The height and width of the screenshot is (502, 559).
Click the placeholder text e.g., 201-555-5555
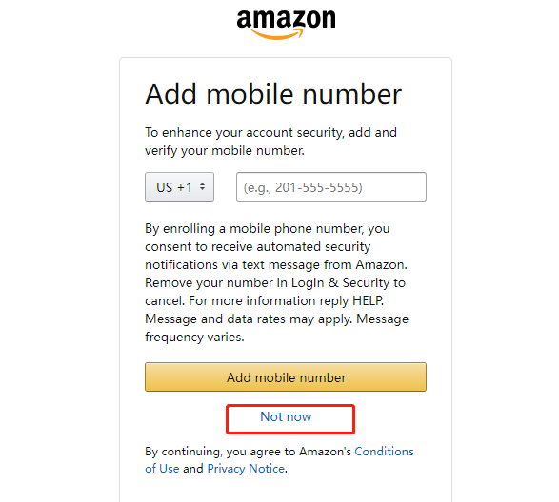tap(303, 187)
